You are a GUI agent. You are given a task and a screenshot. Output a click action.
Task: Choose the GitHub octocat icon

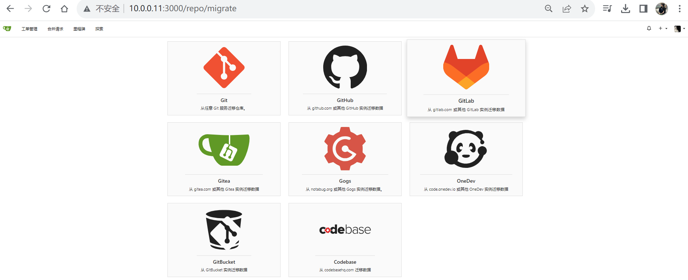pyautogui.click(x=345, y=67)
